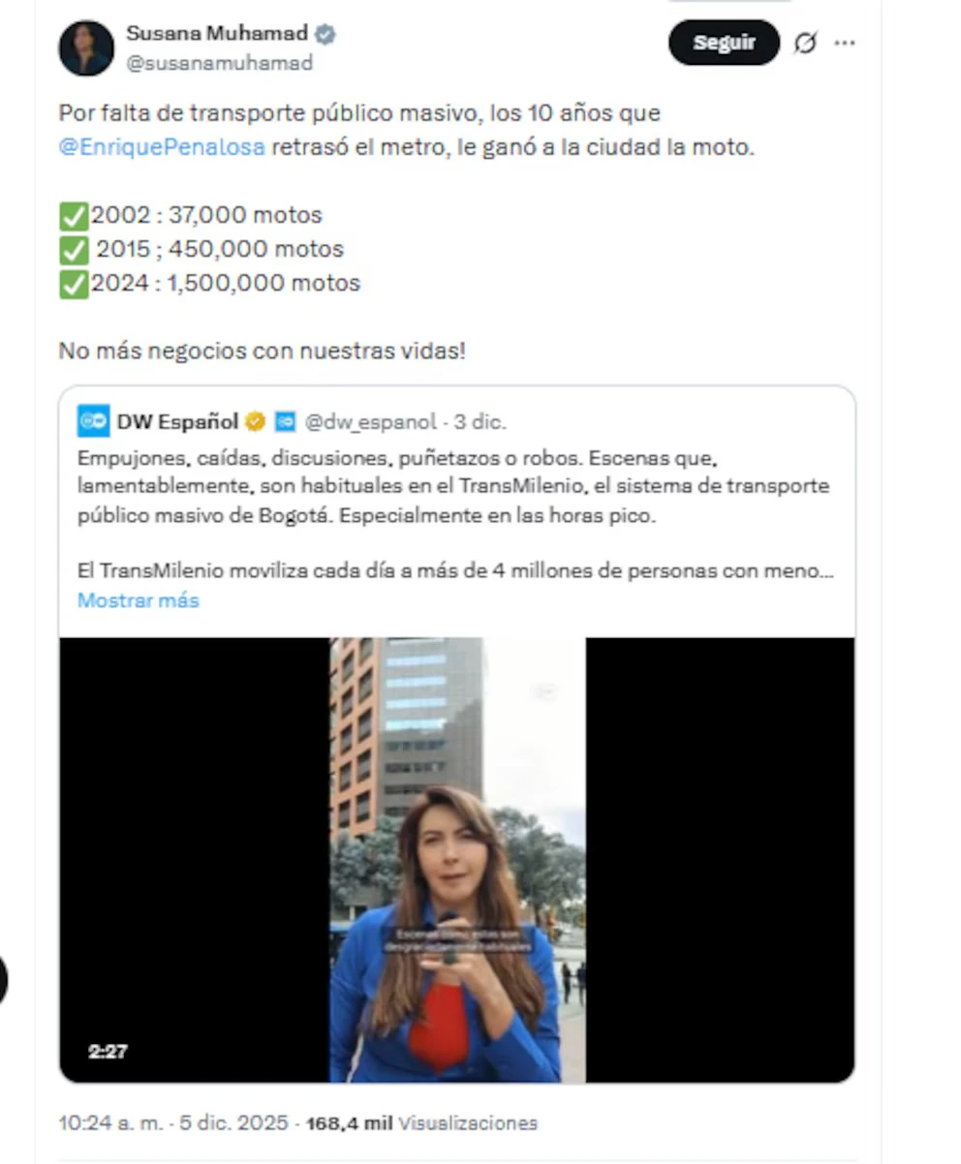
Task: Open the Susana Muhamad display name
Action: tap(217, 34)
